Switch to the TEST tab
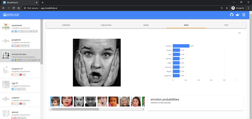This screenshot has width=252, height=119. click(x=226, y=25)
